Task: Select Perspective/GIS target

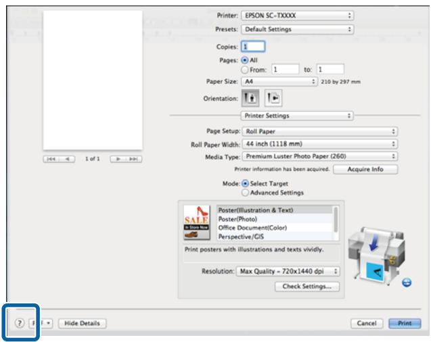Action: 274,237
